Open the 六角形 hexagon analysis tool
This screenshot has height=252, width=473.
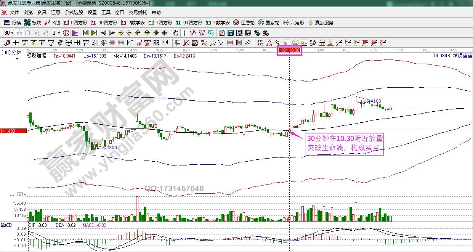[x=292, y=22]
